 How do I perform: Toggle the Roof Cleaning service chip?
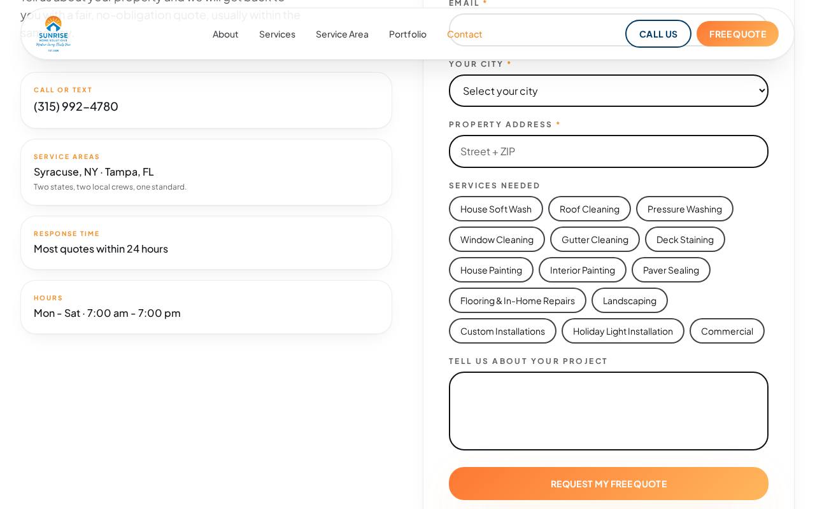coord(590,209)
